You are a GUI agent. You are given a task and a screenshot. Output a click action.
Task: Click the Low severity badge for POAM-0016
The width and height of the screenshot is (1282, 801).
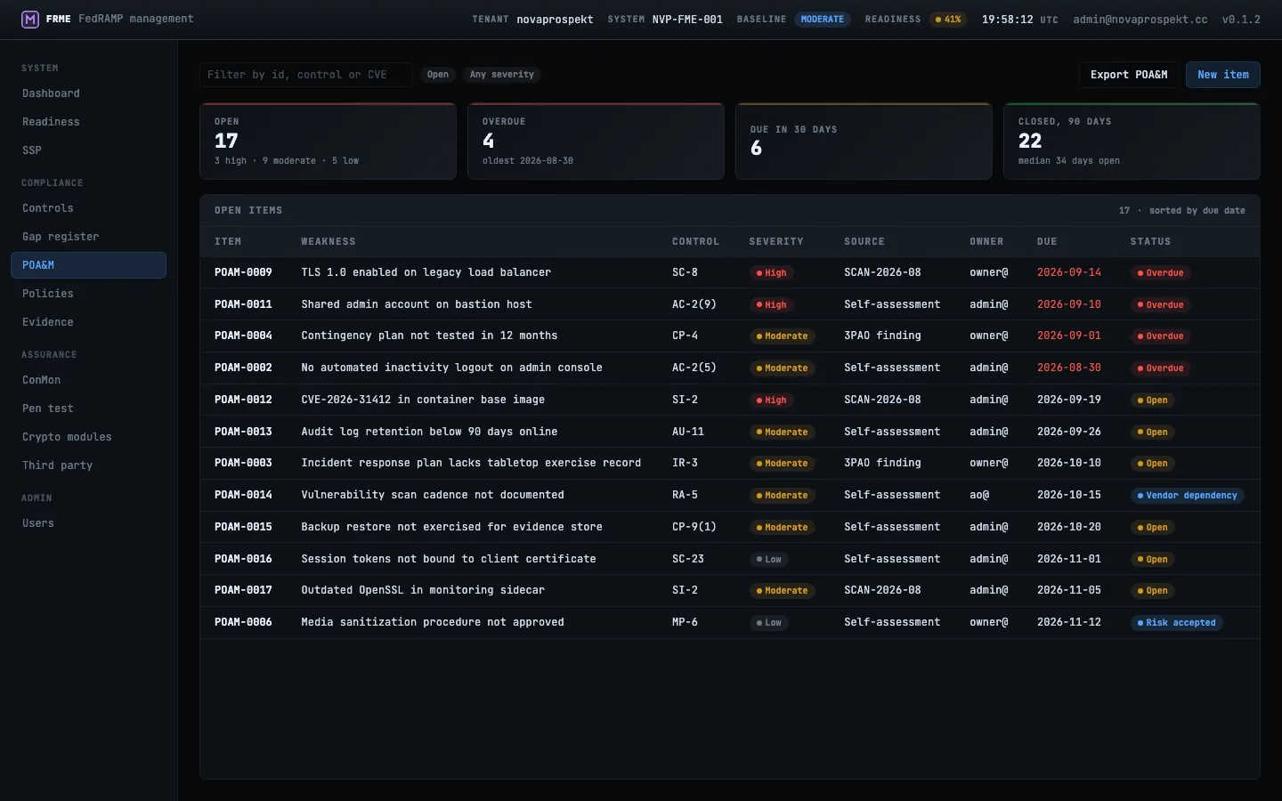pos(768,560)
